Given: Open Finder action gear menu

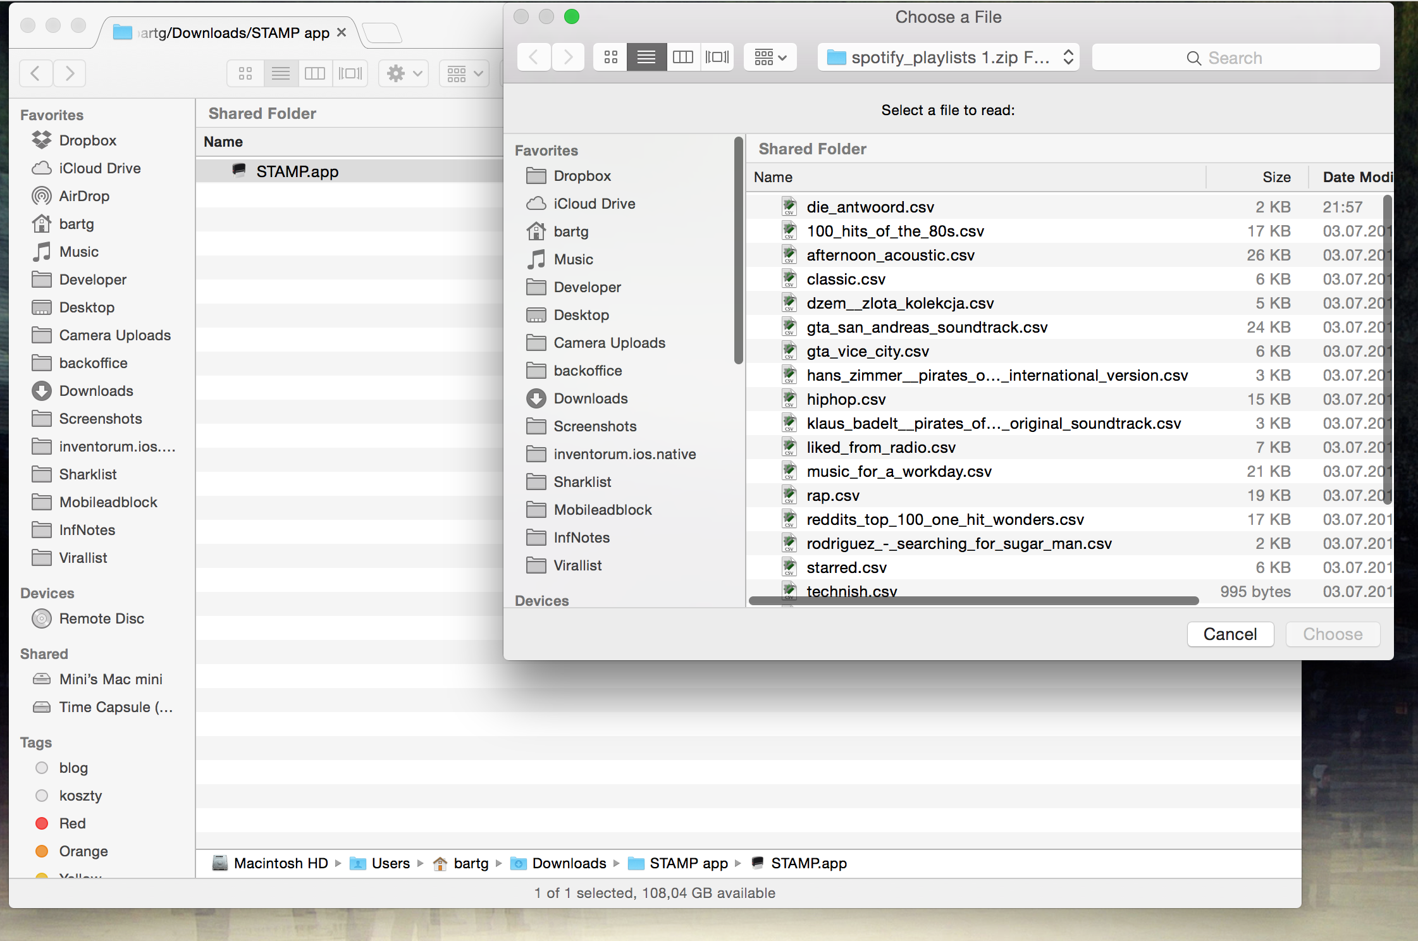Looking at the screenshot, I should click(x=404, y=74).
